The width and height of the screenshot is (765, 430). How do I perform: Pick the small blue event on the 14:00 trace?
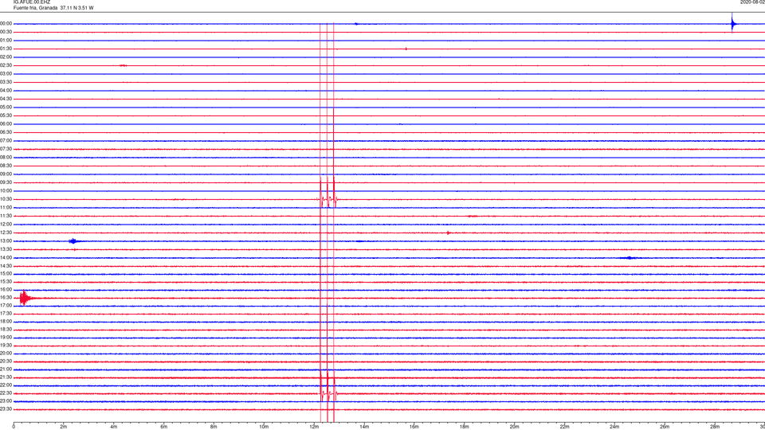tap(630, 257)
